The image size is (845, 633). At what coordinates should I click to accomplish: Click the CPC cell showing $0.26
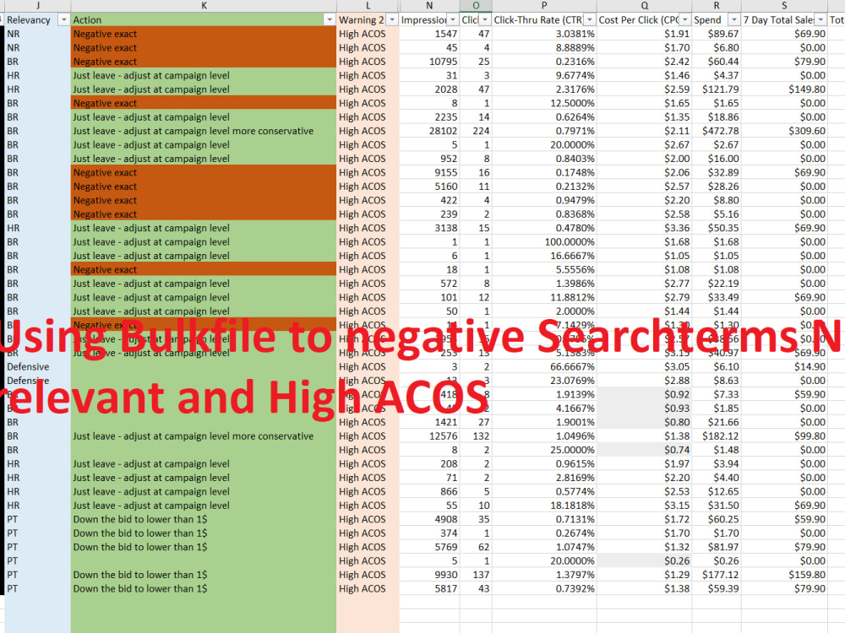pyautogui.click(x=645, y=561)
